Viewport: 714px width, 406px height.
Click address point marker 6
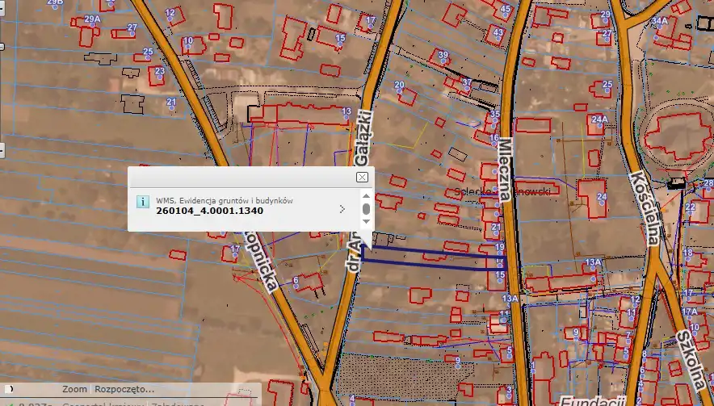(x=296, y=287)
